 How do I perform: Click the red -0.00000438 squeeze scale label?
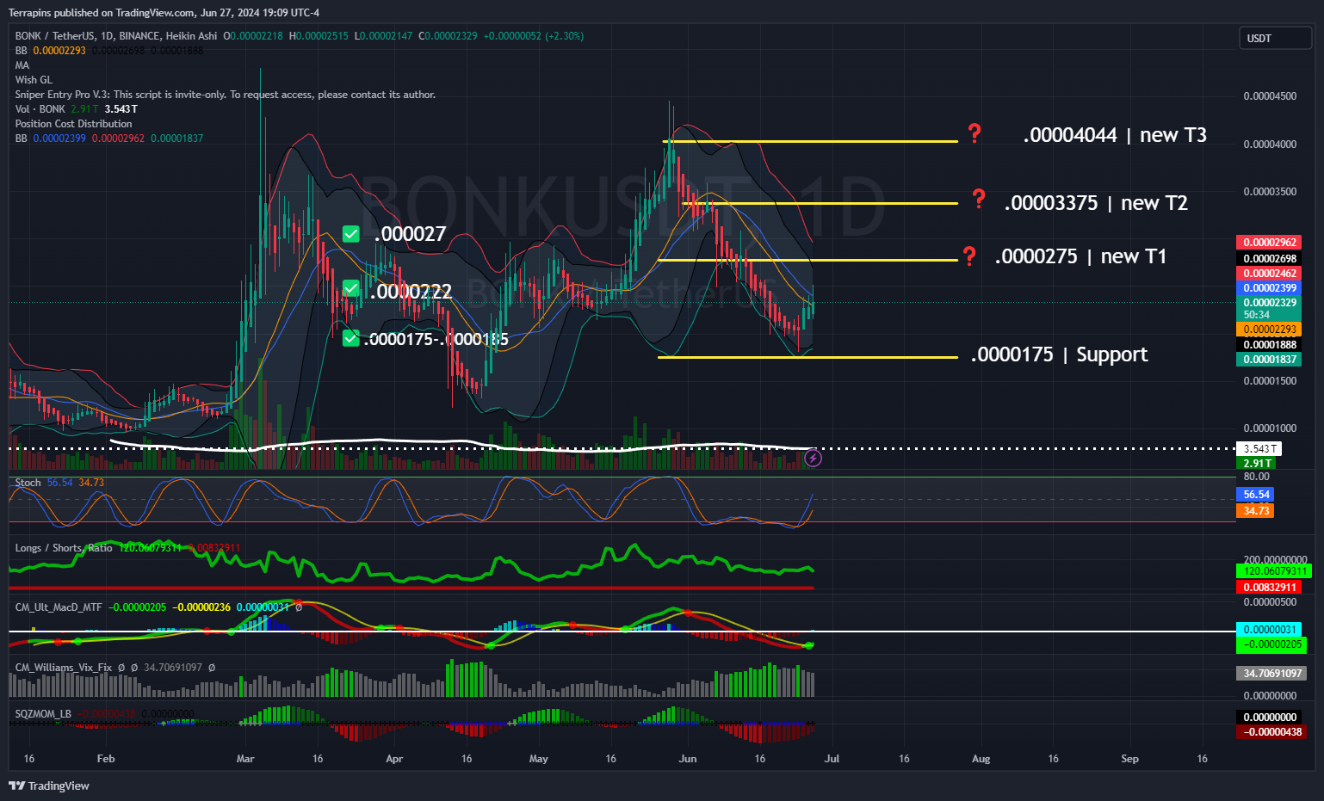tap(1271, 732)
